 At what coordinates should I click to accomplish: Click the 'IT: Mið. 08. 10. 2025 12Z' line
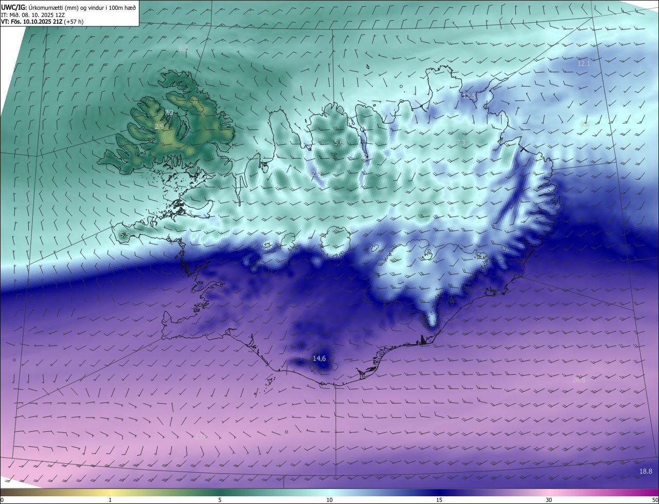tap(32, 15)
